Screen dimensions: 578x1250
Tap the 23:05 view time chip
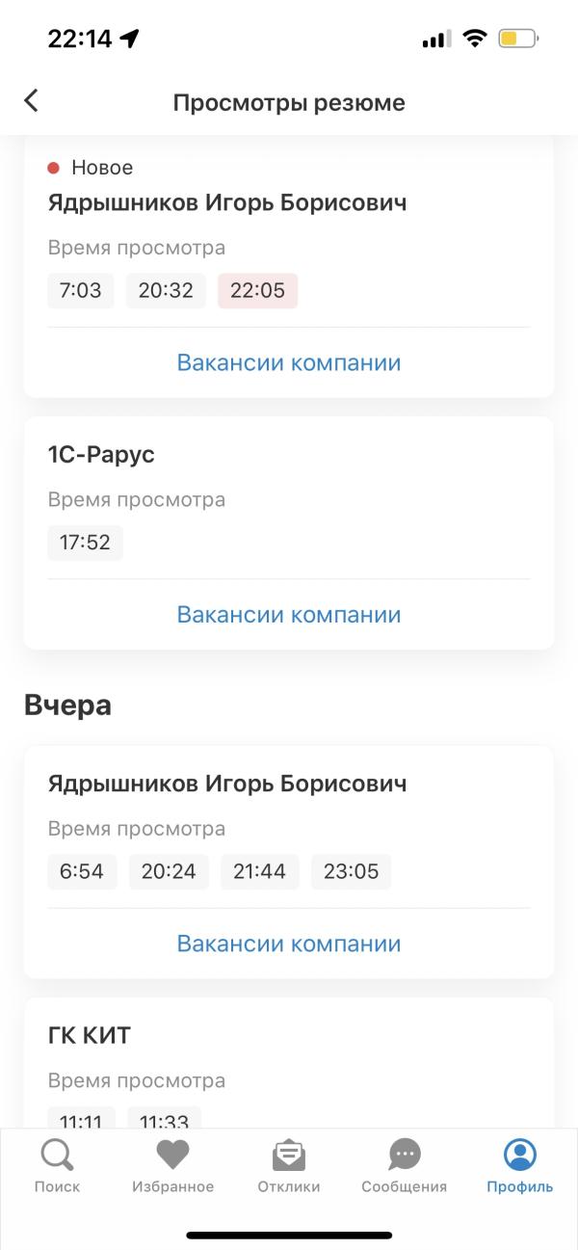[351, 871]
